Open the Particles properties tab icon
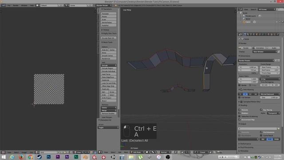284x160 pixels. 275,34
